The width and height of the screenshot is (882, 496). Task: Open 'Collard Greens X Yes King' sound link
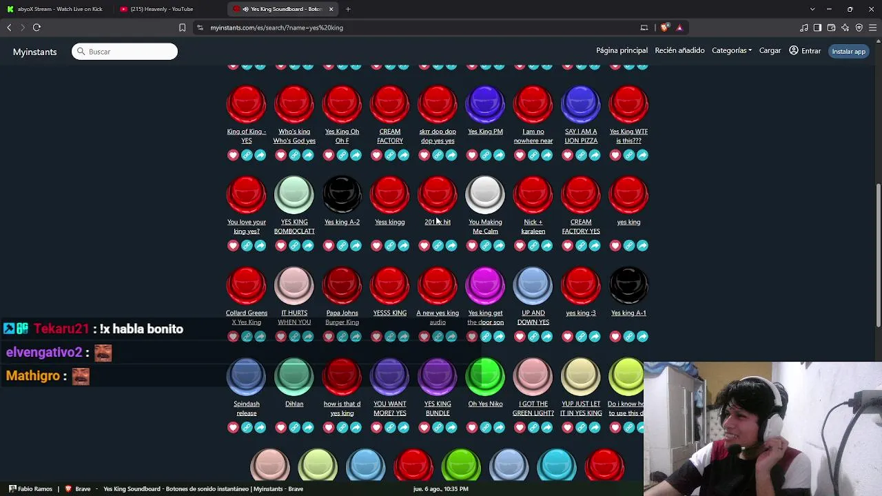pos(247,318)
